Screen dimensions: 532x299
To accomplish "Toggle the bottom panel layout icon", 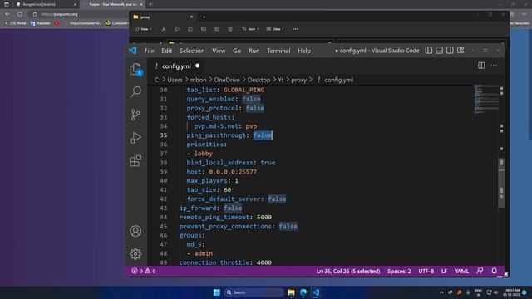I will coord(439,51).
